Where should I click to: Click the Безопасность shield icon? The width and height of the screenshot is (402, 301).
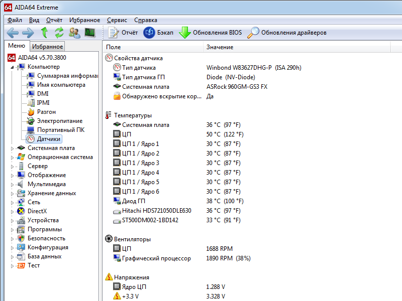pyautogui.click(x=21, y=238)
